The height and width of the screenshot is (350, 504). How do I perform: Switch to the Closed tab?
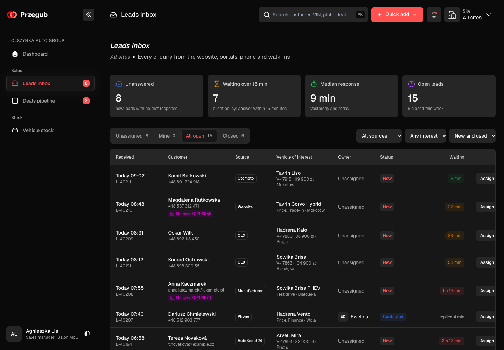[x=233, y=136]
